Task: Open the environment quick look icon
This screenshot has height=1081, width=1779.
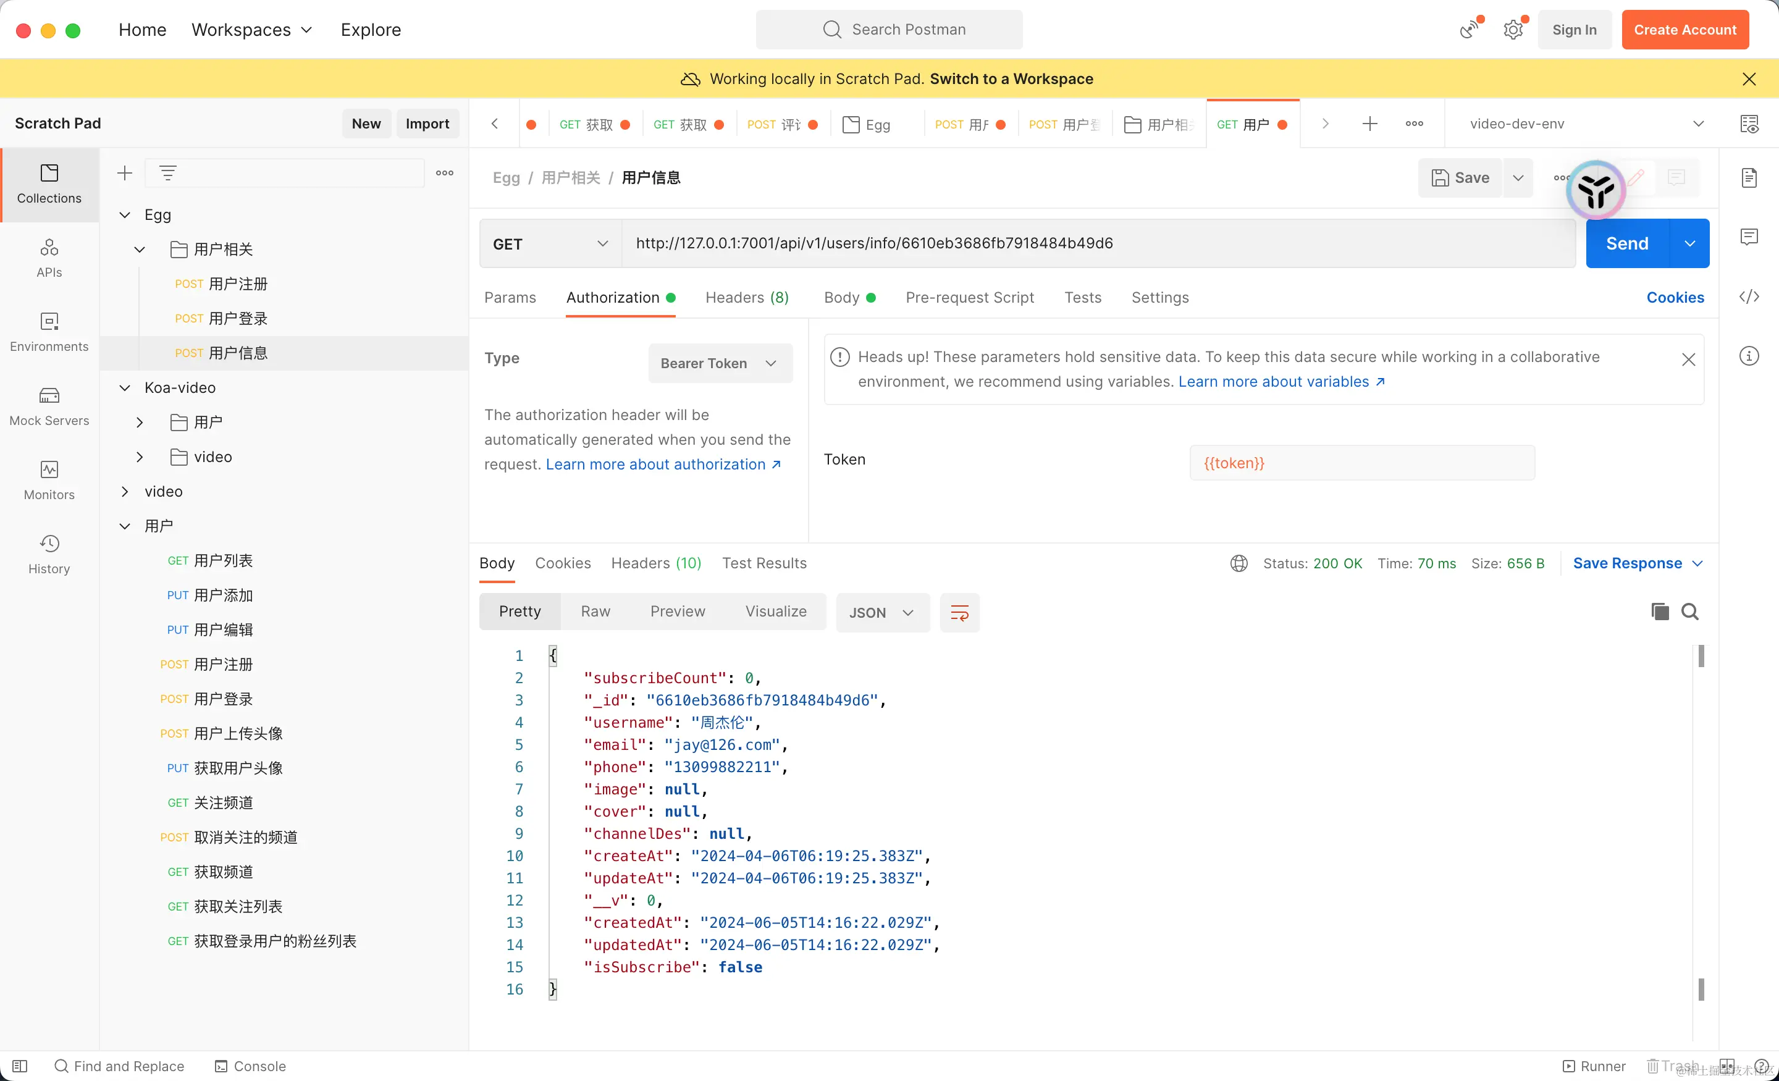Action: point(1749,124)
